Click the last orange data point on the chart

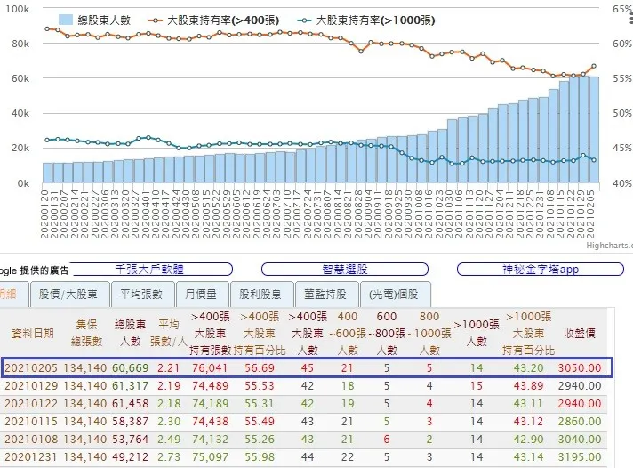[x=594, y=66]
